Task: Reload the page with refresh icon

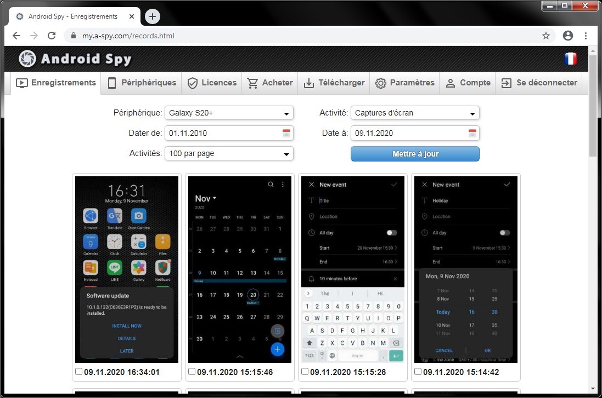Action: click(52, 36)
